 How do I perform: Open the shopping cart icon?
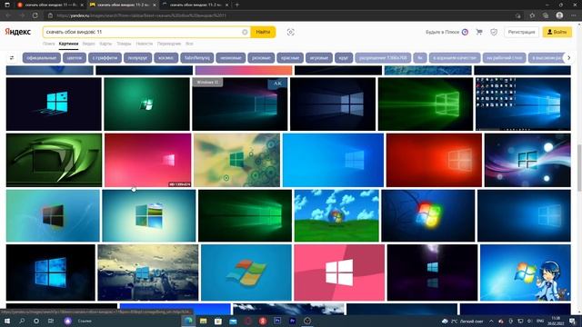[x=479, y=32]
